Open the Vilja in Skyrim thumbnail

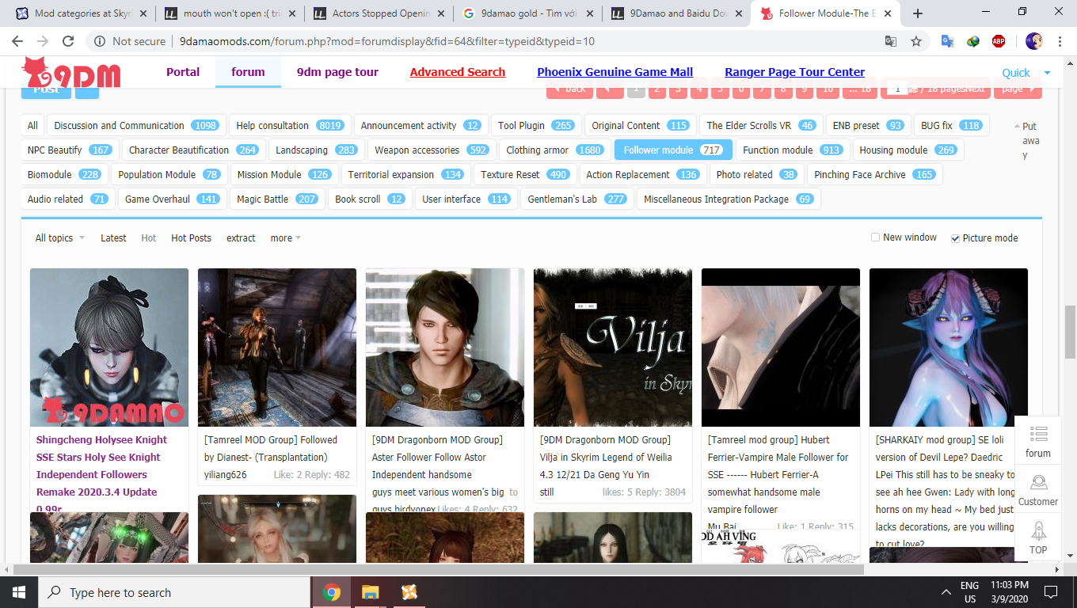[613, 348]
